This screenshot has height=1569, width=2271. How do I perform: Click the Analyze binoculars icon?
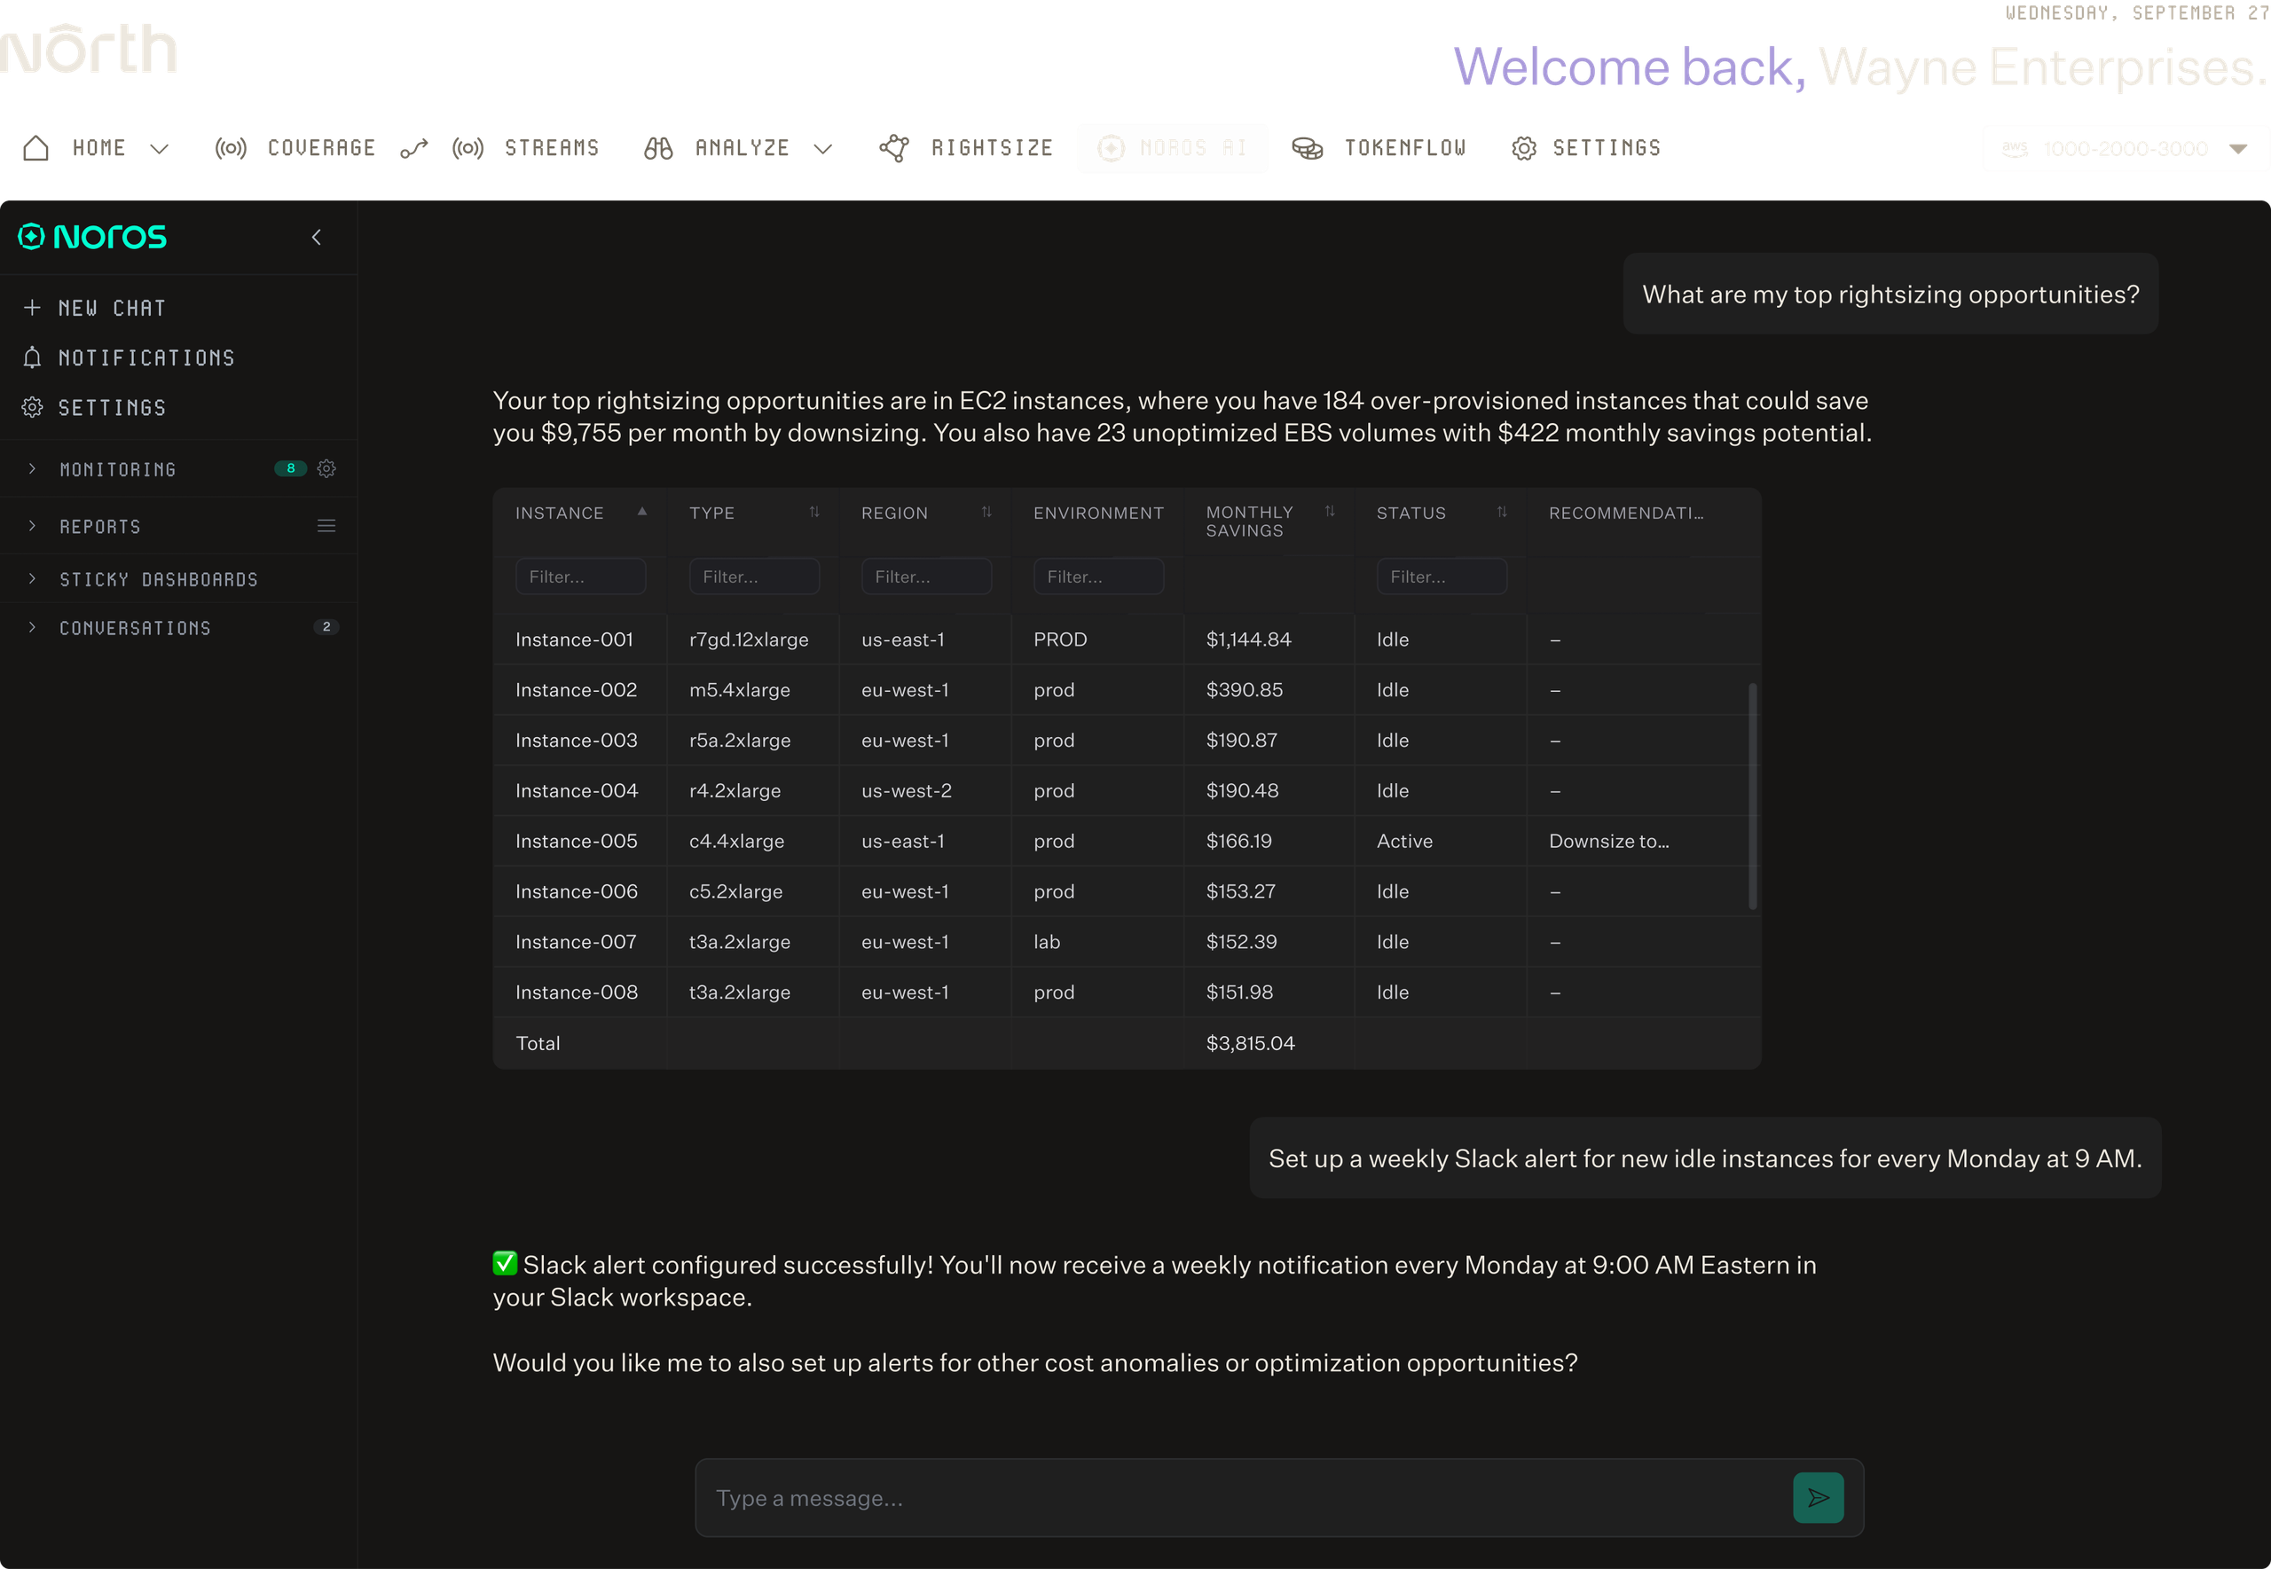[x=659, y=148]
